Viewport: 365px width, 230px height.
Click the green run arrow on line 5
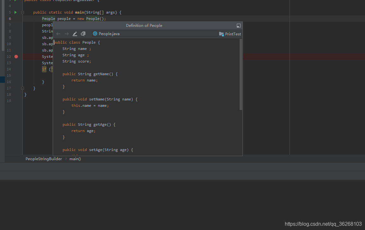[15, 12]
